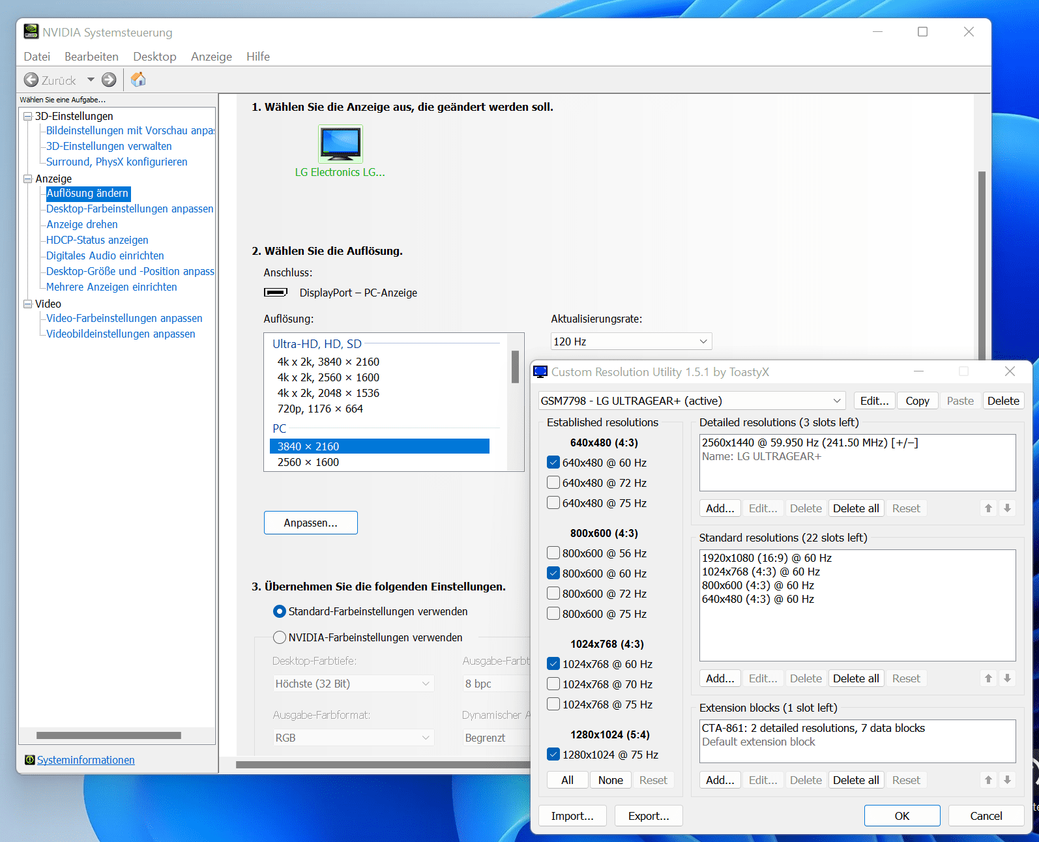Open the back history dropdown arrow

(91, 80)
